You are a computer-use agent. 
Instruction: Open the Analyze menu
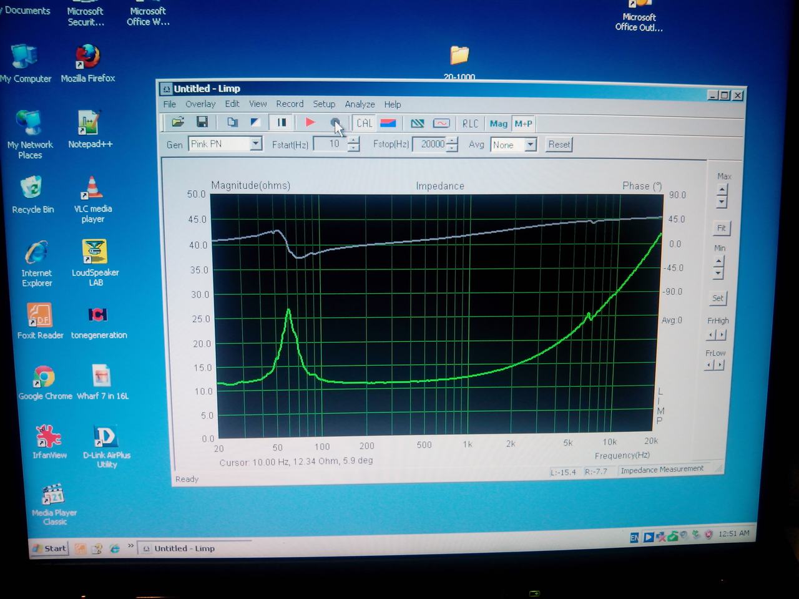pos(360,104)
